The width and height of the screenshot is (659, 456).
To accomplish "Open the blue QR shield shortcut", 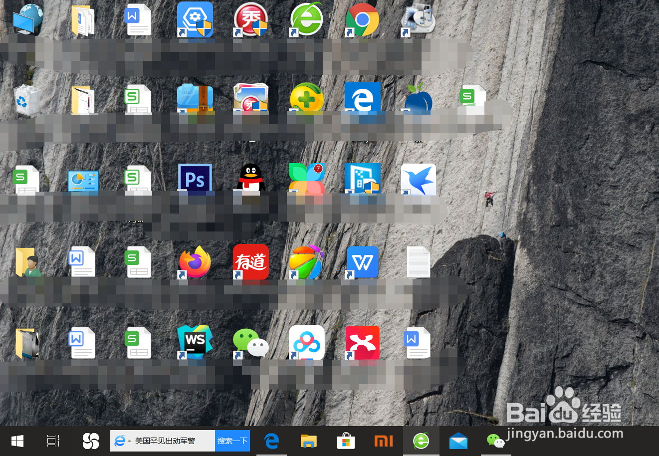I will (363, 179).
